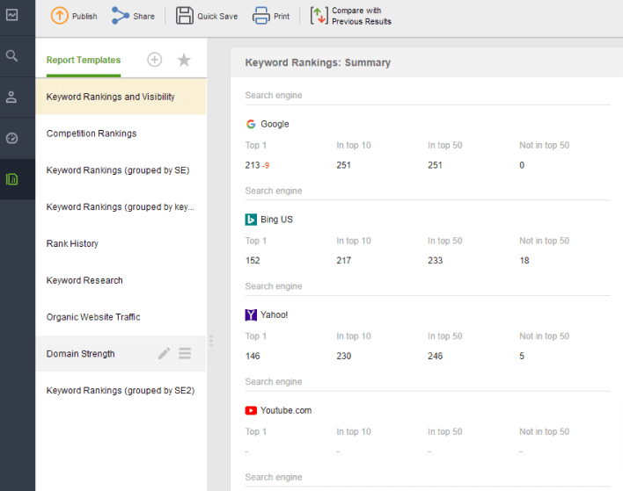Click Quick Save in the toolbar
The height and width of the screenshot is (491, 623).
point(207,16)
